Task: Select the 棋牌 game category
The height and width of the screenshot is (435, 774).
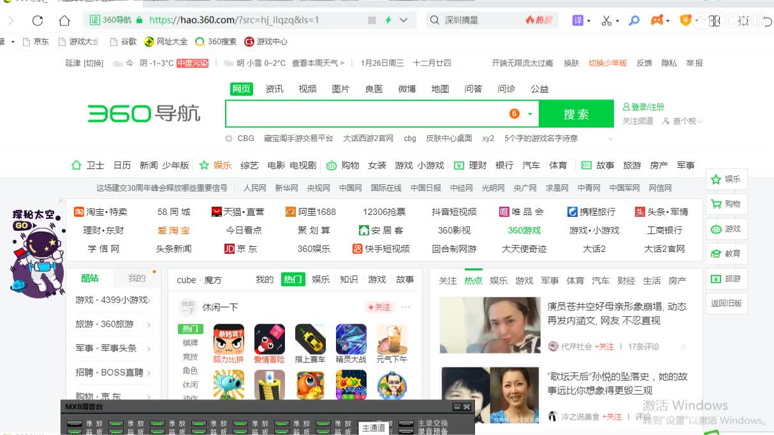Action: point(190,343)
